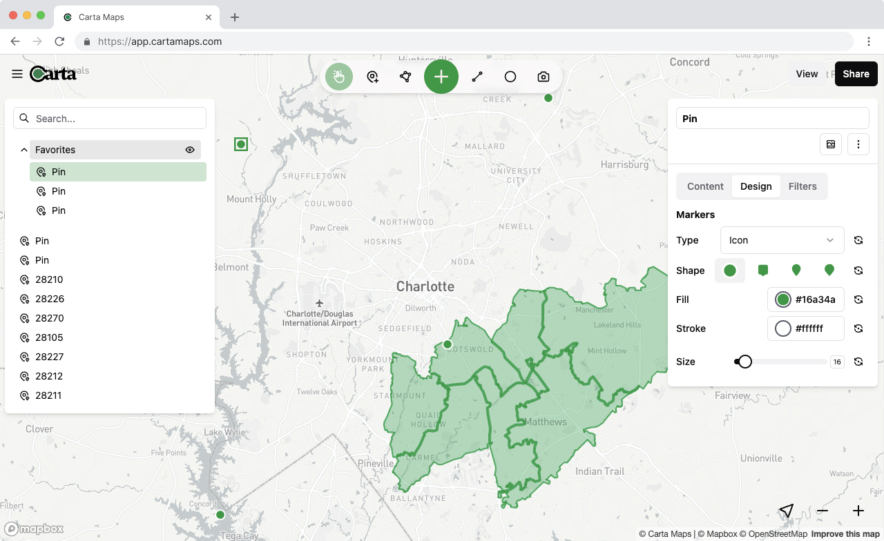Pick the circle draw tool

[x=510, y=77]
